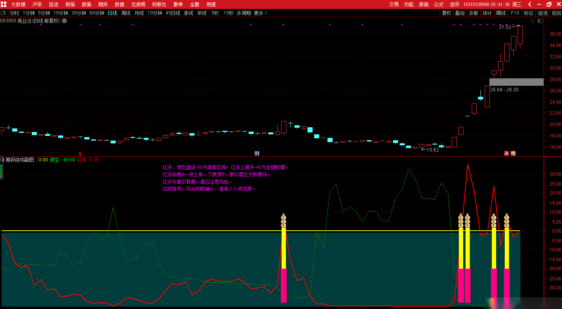562x309 pixels.
Task: Click the 涨 badge icon on chart
Action: (x=506, y=153)
